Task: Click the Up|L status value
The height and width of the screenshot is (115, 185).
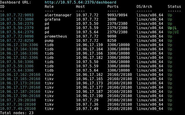Action: (x=172, y=28)
